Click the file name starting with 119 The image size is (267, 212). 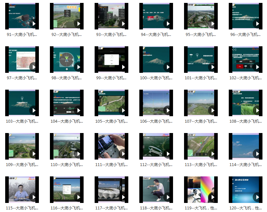[x=201, y=208]
